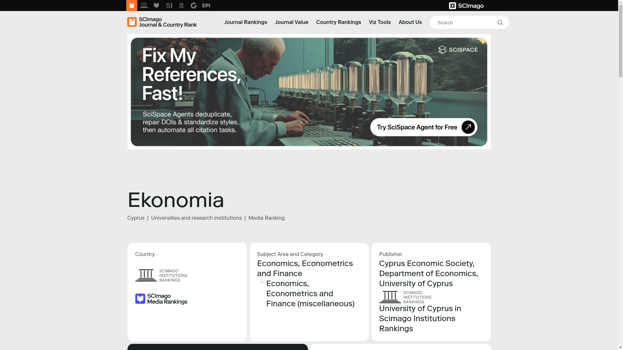Focus the Search input field
This screenshot has width=623, height=350.
tap(464, 22)
